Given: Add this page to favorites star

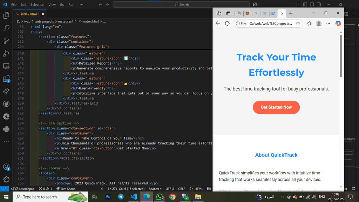Looking at the screenshot, I should pos(298,23).
